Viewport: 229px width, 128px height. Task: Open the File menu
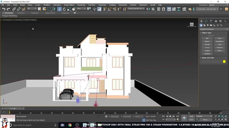(x=3, y=5)
